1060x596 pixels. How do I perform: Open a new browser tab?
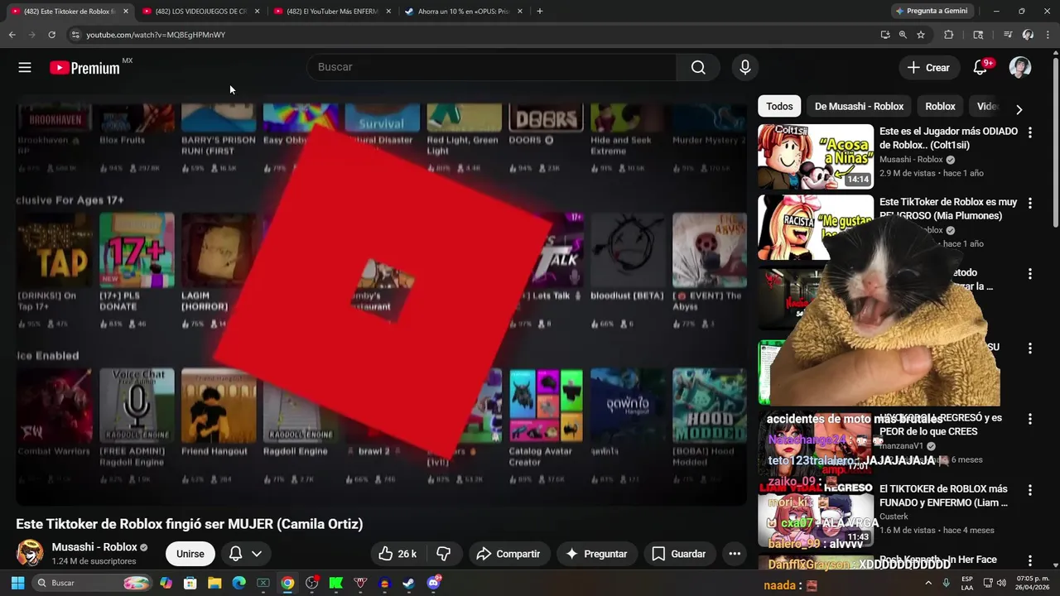[540, 12]
